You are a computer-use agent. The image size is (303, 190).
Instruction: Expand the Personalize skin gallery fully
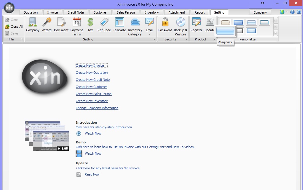(276, 33)
